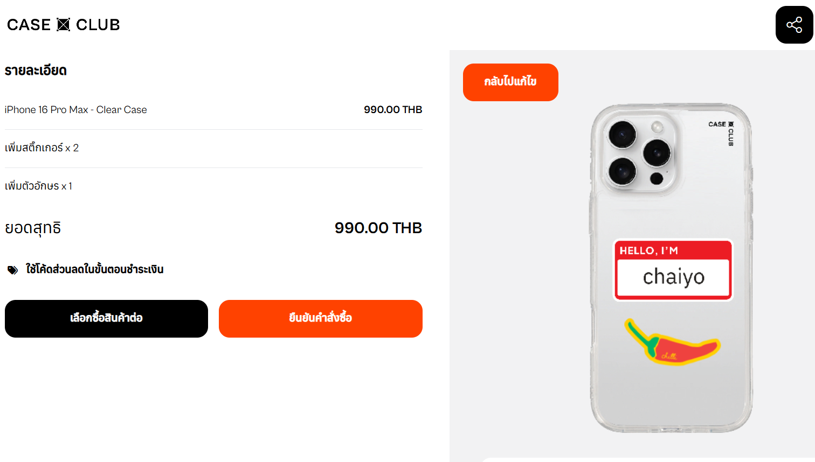Click the 990.00 THB item price
The image size is (815, 462).
(x=393, y=110)
